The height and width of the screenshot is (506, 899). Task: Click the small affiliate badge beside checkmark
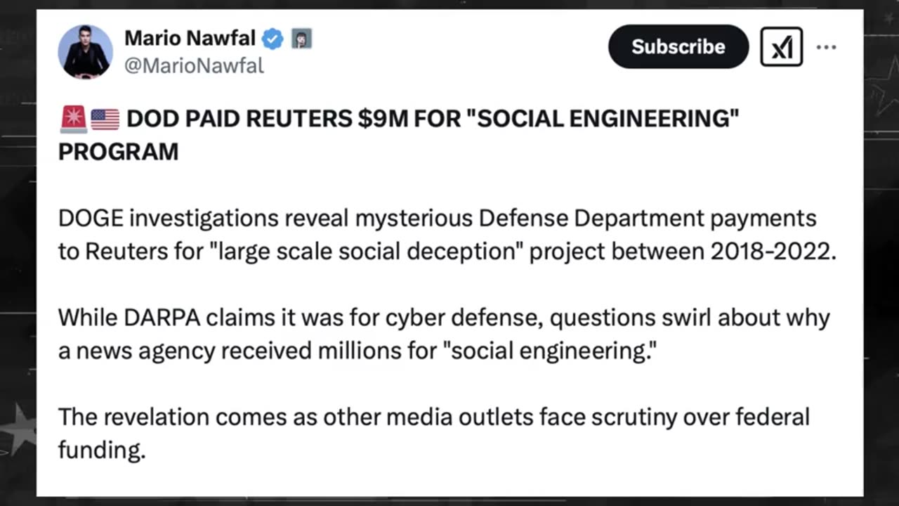pyautogui.click(x=301, y=39)
